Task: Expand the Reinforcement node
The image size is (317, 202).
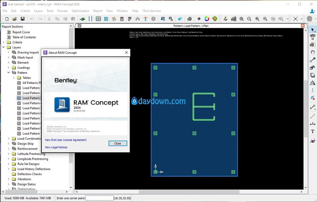Action: click(x=8, y=149)
